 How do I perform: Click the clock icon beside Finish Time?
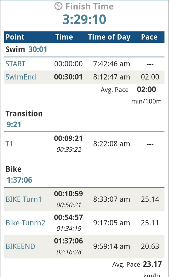pos(58,6)
